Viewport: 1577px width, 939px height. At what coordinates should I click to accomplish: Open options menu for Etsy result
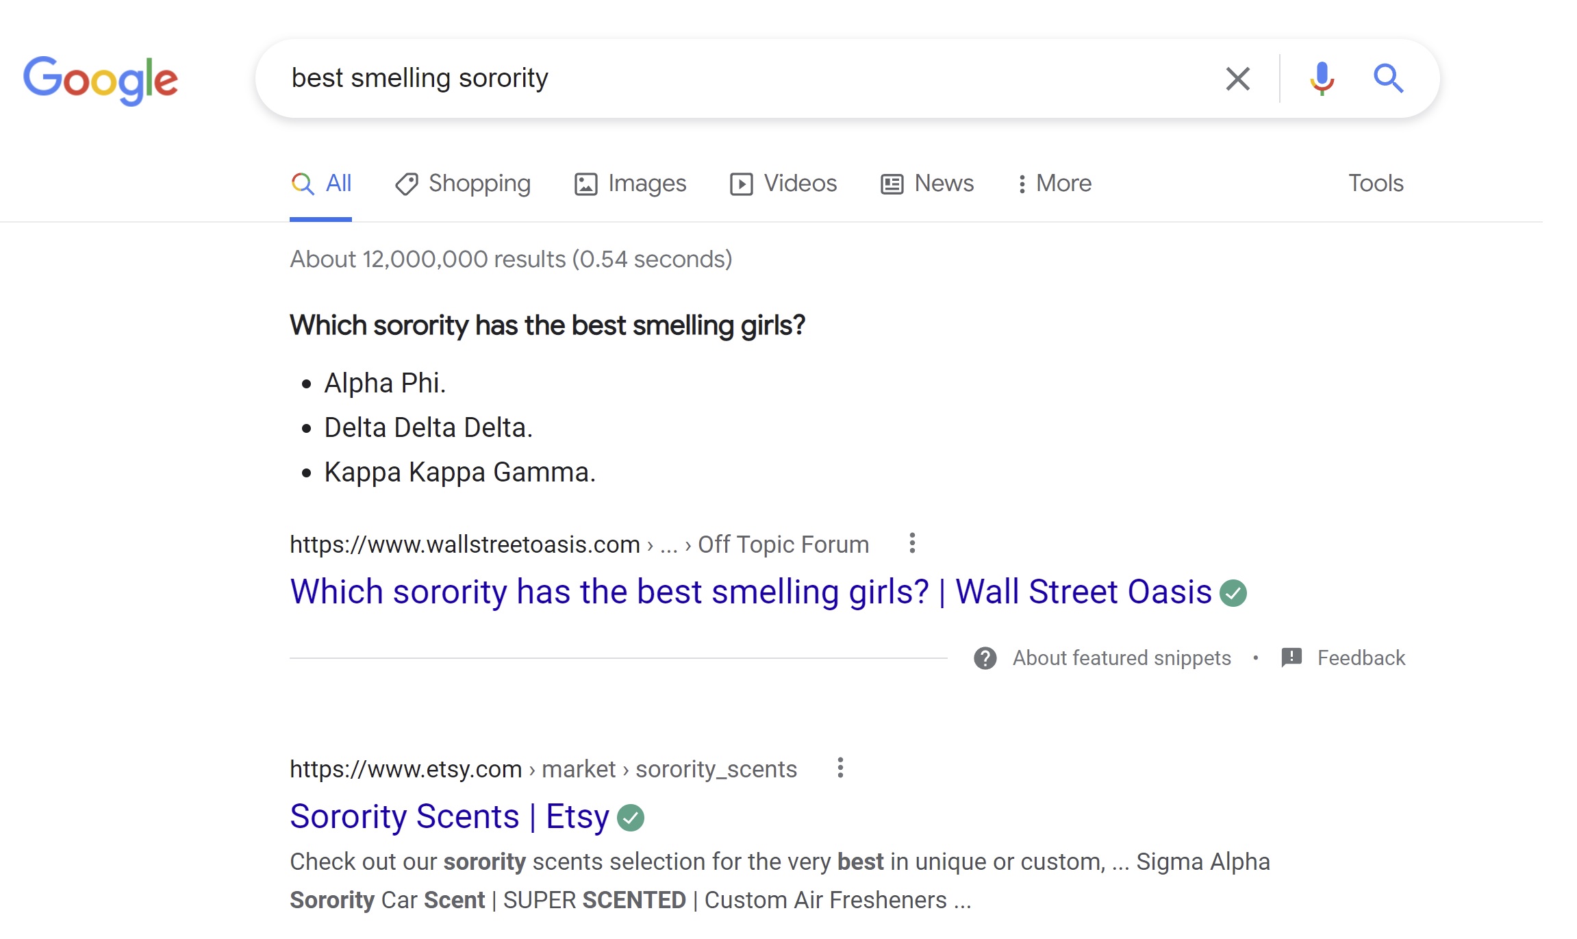click(840, 768)
